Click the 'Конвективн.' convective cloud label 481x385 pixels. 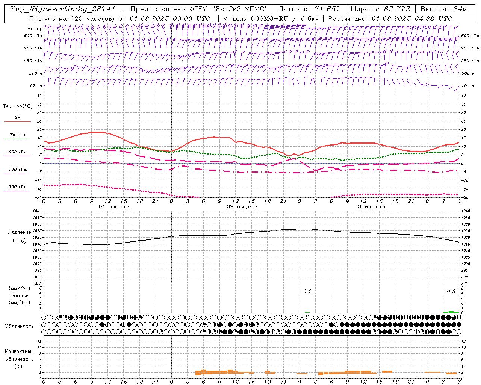tap(19, 352)
